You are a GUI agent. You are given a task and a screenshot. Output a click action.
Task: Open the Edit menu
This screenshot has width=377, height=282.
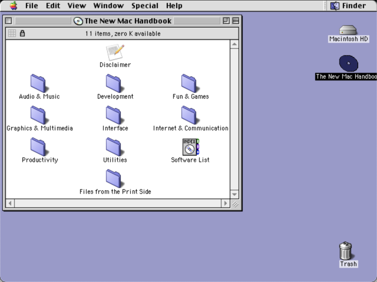(53, 5)
